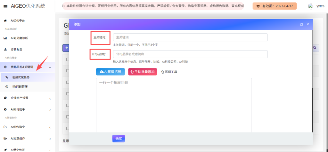Viewport: 328px width, 152px height.
Task: Open AI可见度诊断 menu item
Action: [x=19, y=38]
